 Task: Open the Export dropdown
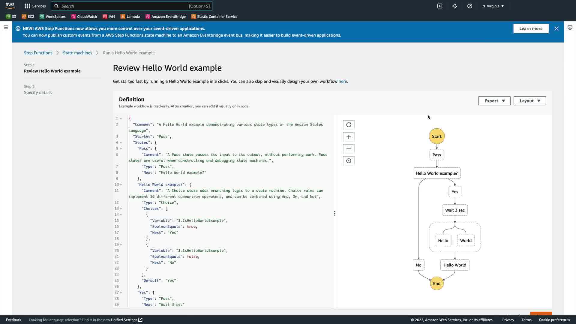click(x=494, y=101)
